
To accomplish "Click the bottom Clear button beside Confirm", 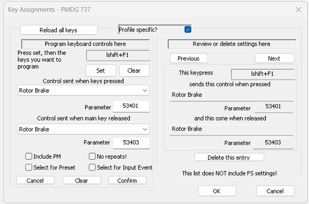I will click(x=82, y=180).
